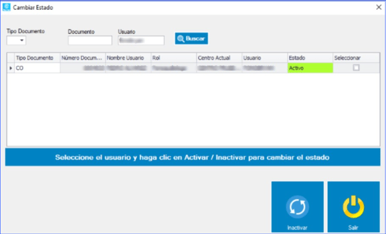Select the Centro Actual column header

pyautogui.click(x=218, y=58)
